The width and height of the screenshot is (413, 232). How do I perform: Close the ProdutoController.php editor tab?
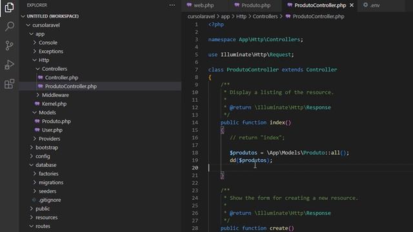pyautogui.click(x=352, y=5)
